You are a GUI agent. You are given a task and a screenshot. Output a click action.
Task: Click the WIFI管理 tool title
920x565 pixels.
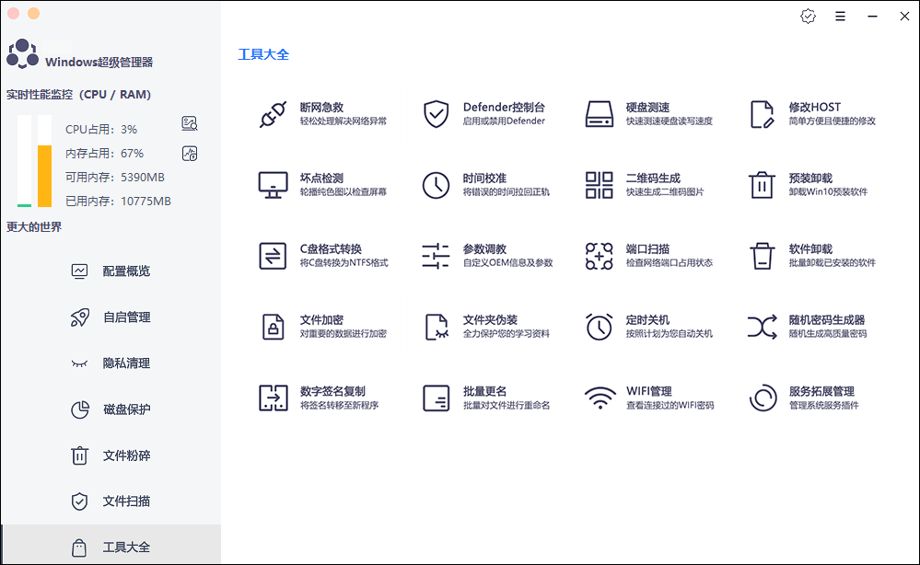(x=649, y=391)
